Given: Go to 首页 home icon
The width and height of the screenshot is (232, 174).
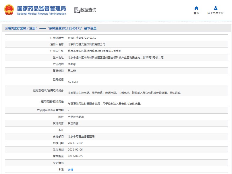Looking at the screenshot, I should pyautogui.click(x=196, y=8).
